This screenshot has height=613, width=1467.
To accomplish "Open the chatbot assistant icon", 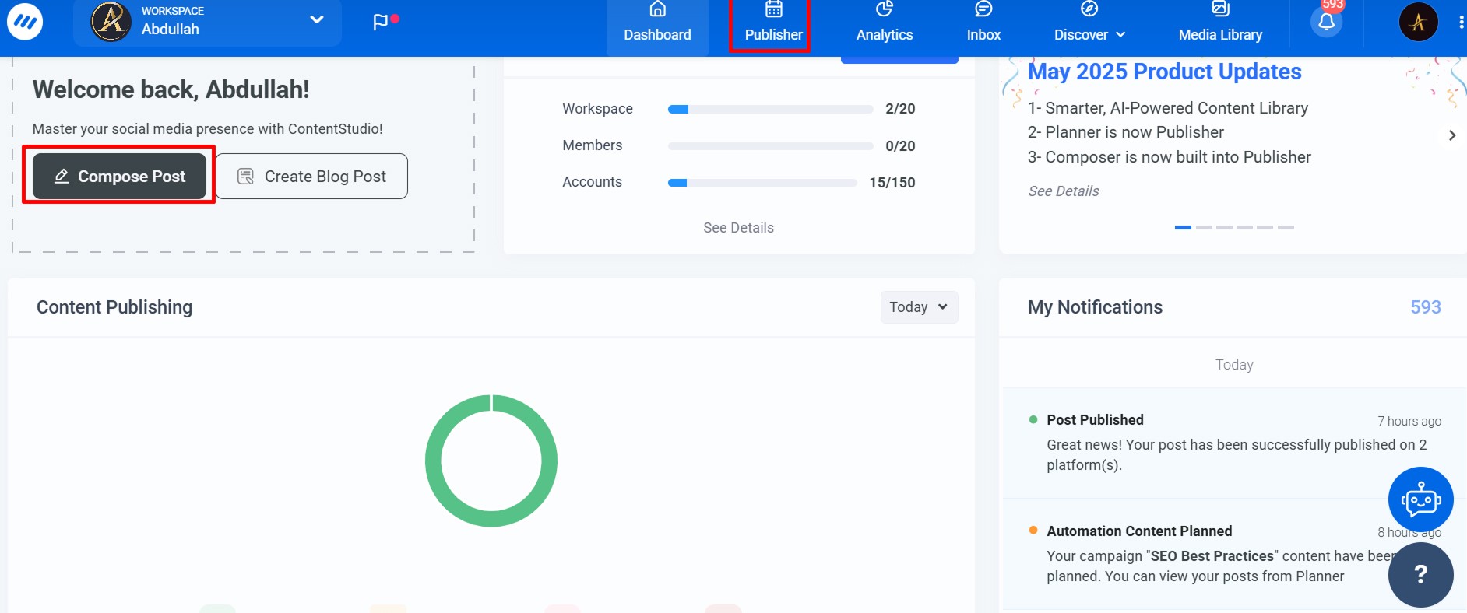I will 1420,499.
